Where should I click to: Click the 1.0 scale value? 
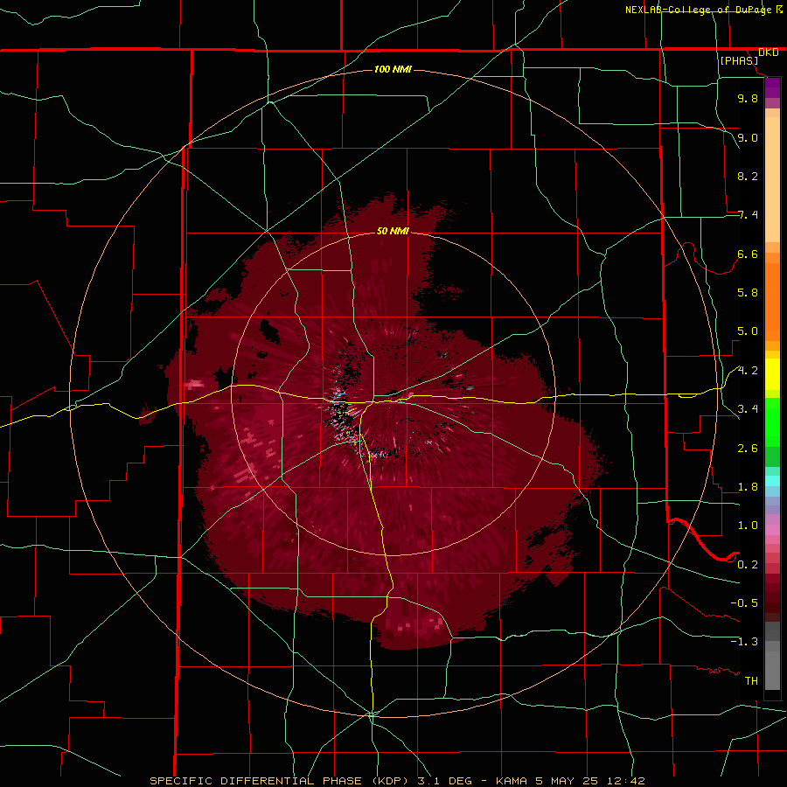click(x=748, y=526)
